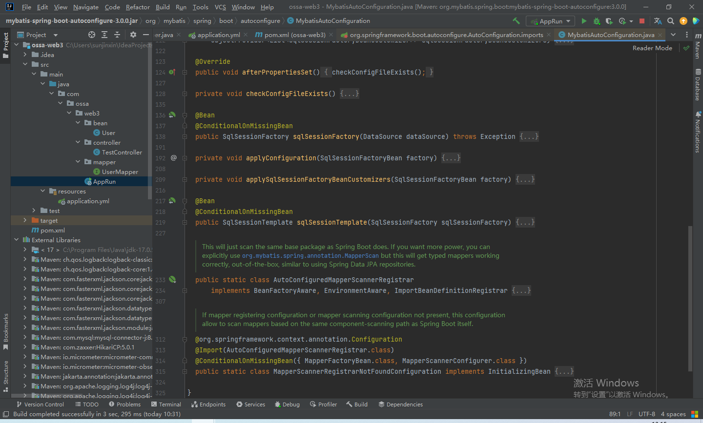Click the 89:1 caret position indicator
The image size is (703, 423).
coord(615,414)
